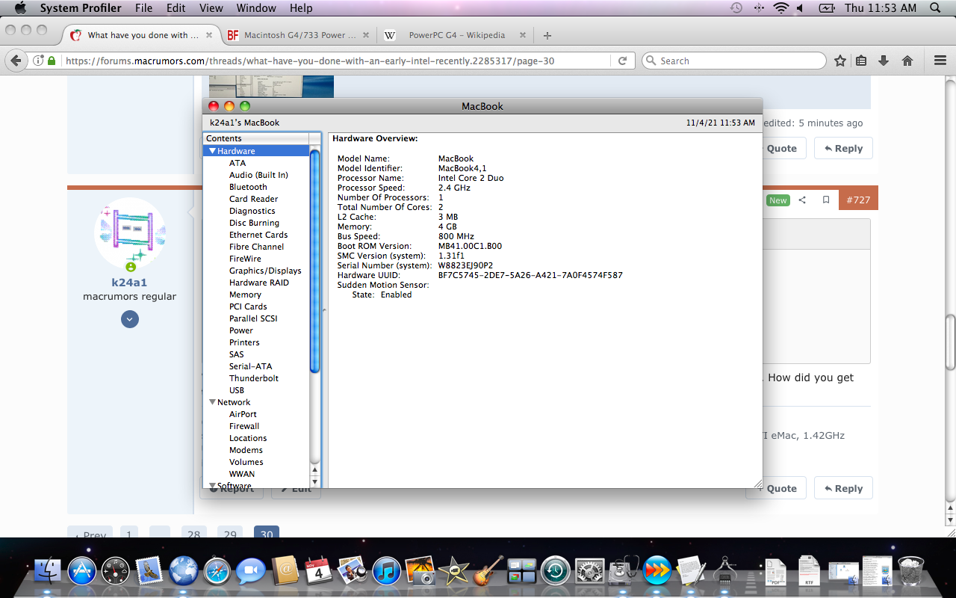This screenshot has width=956, height=598.
Task: Launch iMovie star icon in Dock
Action: tap(454, 570)
